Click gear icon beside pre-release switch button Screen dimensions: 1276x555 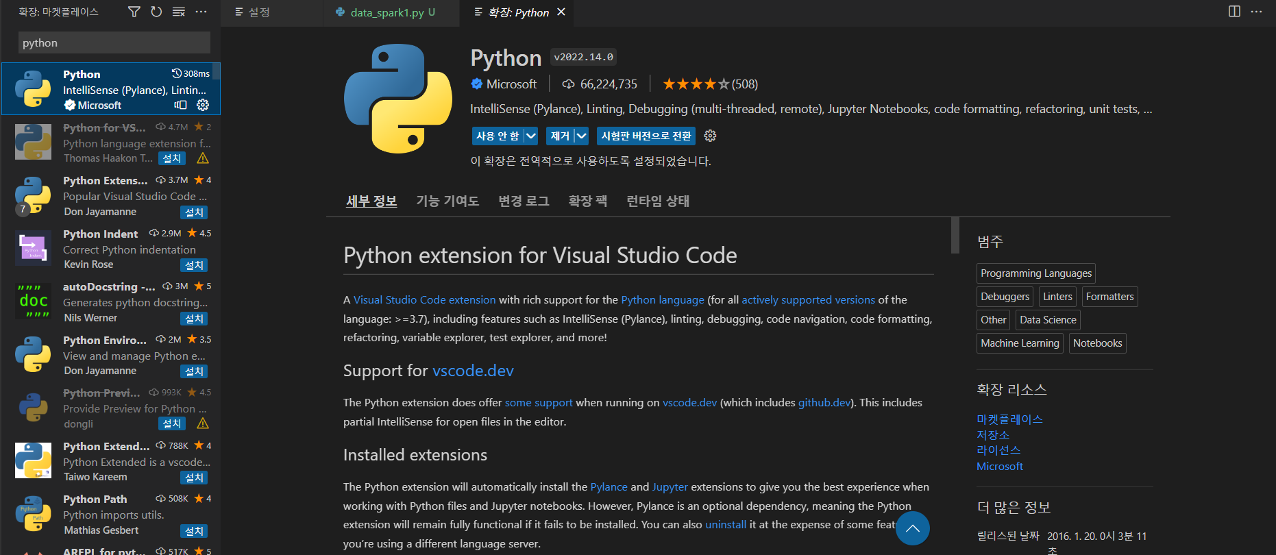coord(710,136)
